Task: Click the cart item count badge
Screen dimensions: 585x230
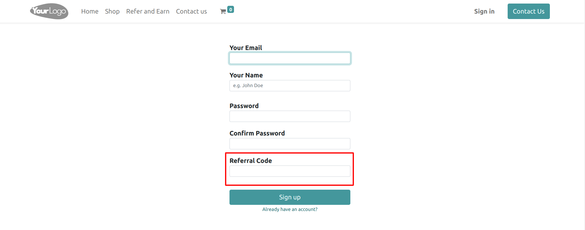Action: (x=230, y=10)
